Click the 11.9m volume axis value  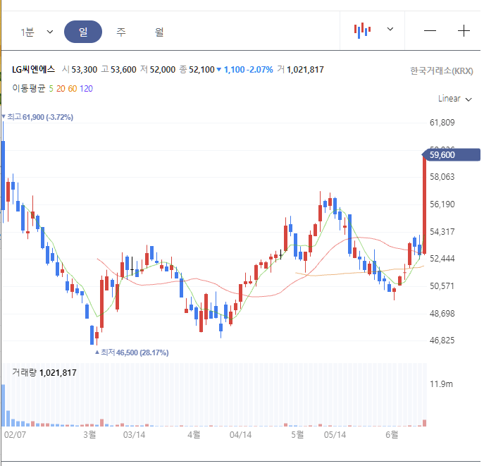click(441, 384)
